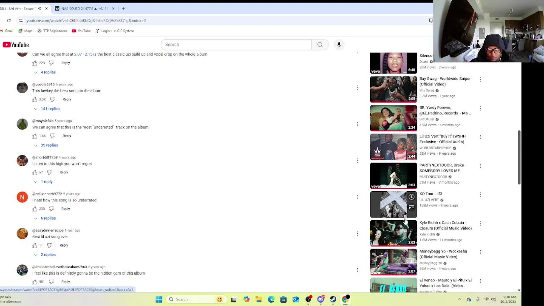Add XO Tour Llif3 to queue
Image resolution: width=544 pixels, height=306 pixels.
pyautogui.click(x=411, y=207)
